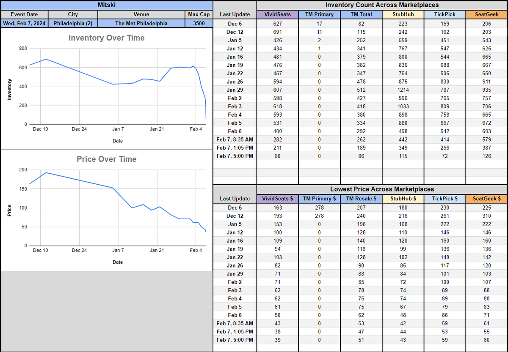Select the City header cell
Viewport: 508px width, 352px height.
pos(73,14)
